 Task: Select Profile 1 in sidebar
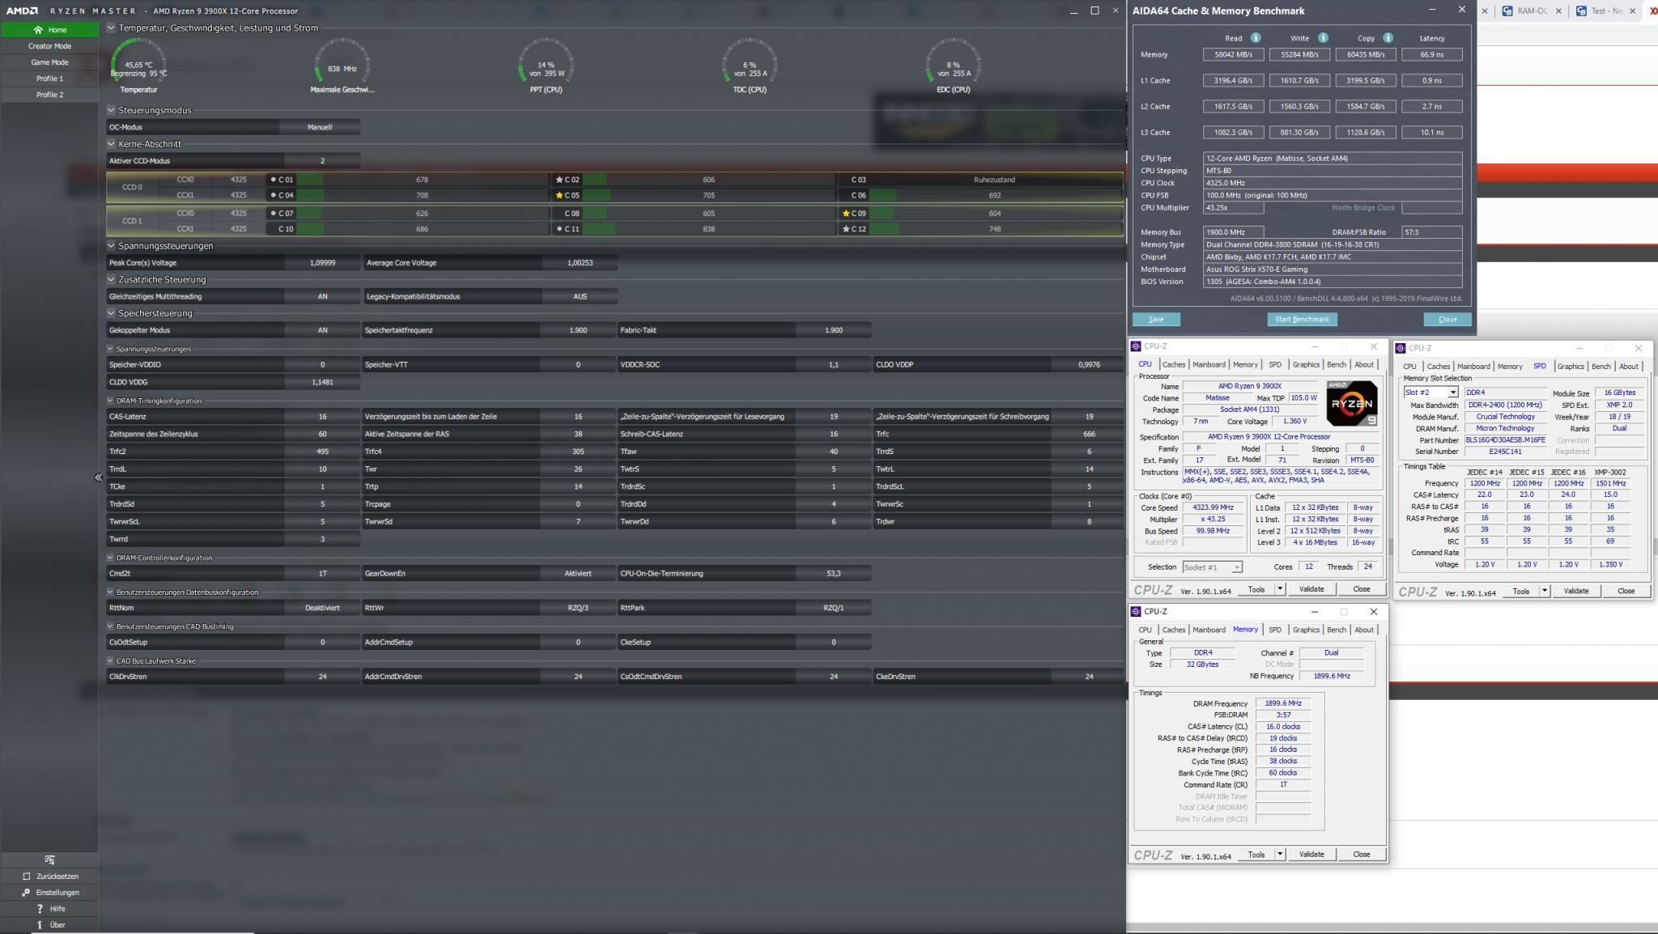[x=49, y=79]
